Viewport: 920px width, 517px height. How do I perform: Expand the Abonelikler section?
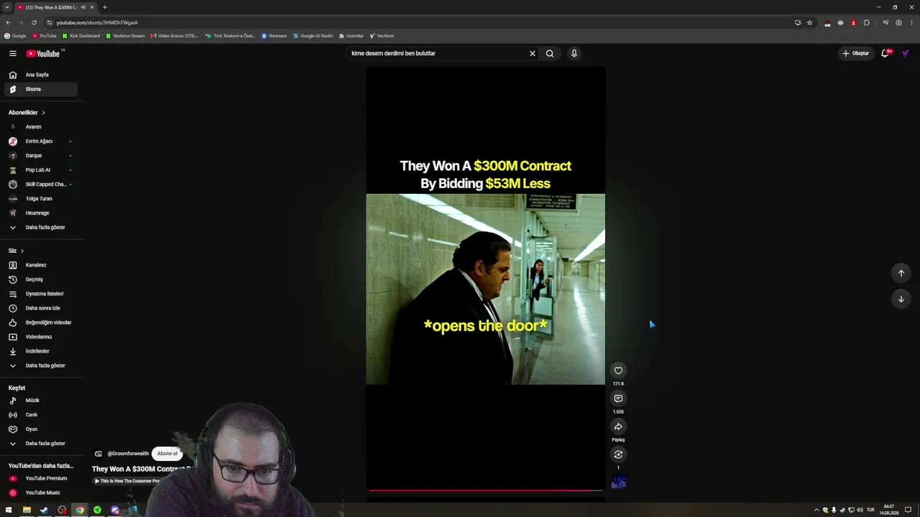pyautogui.click(x=27, y=113)
